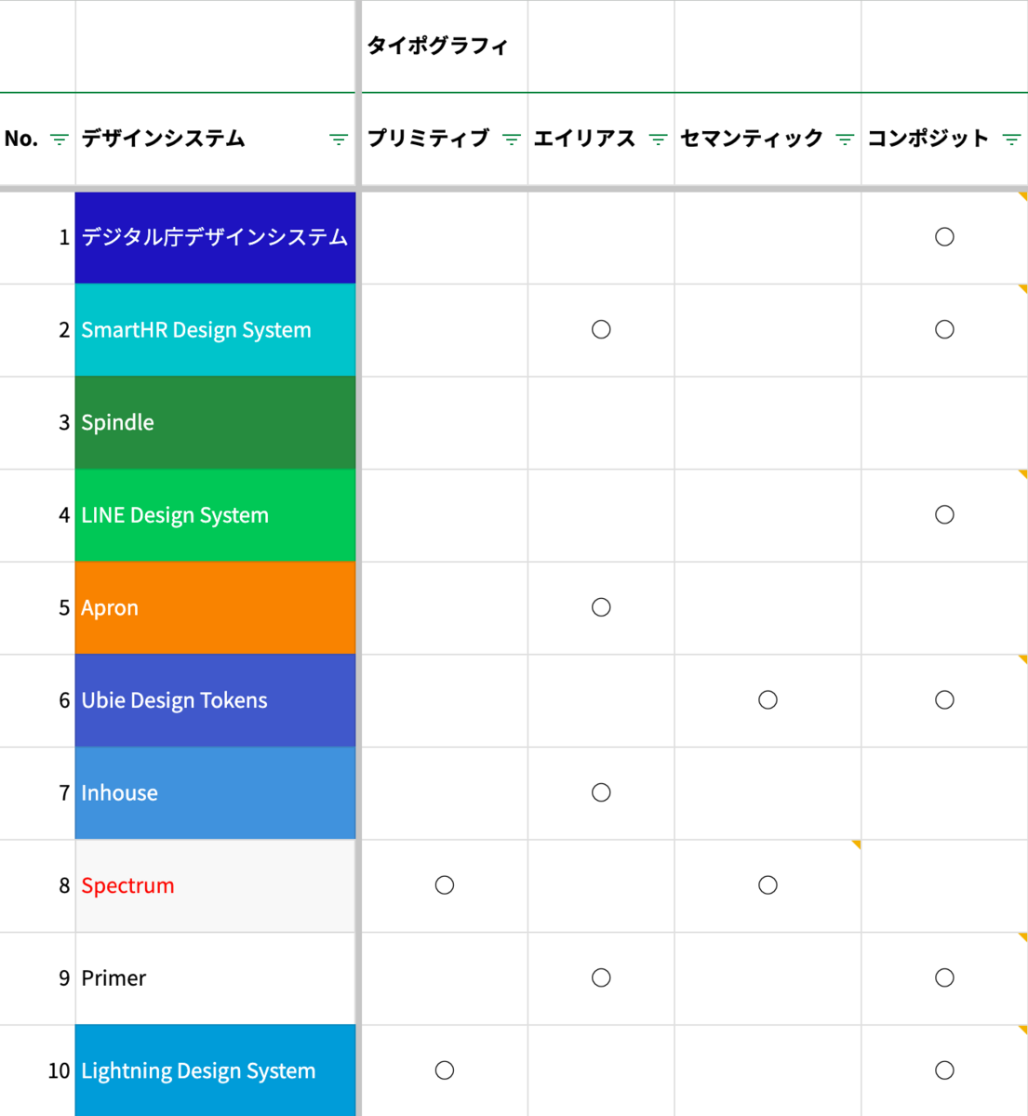This screenshot has height=1116, width=1028.
Task: Click the デジタル庁デザインシステム cell
Action: click(215, 237)
